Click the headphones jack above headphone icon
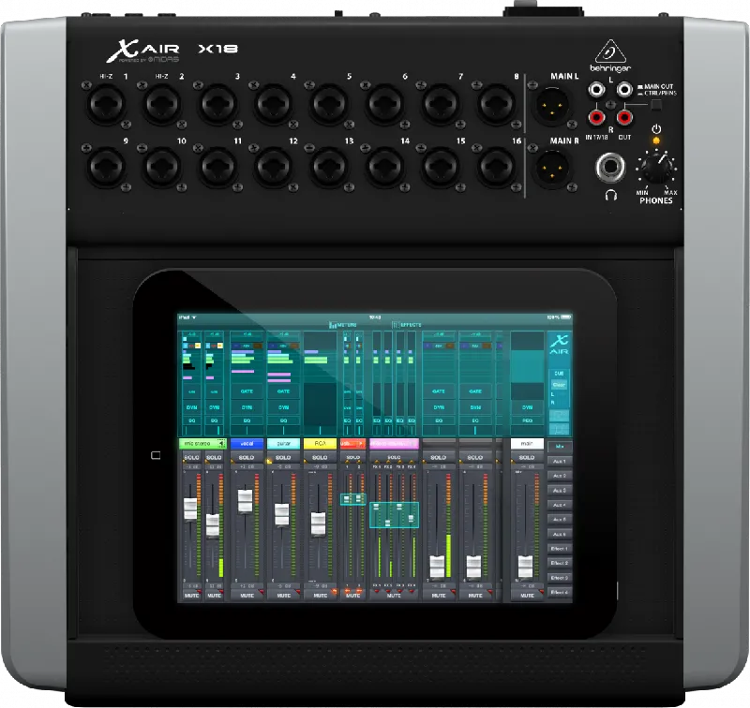Screen dimensions: 750x708 tap(611, 170)
